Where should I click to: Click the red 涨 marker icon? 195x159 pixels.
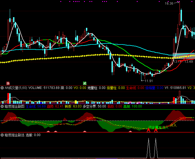coord(8,83)
